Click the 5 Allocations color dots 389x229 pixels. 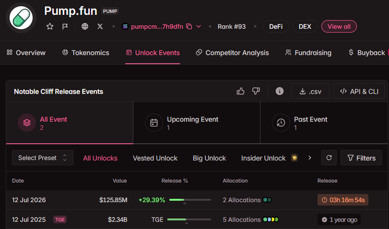click(x=271, y=220)
